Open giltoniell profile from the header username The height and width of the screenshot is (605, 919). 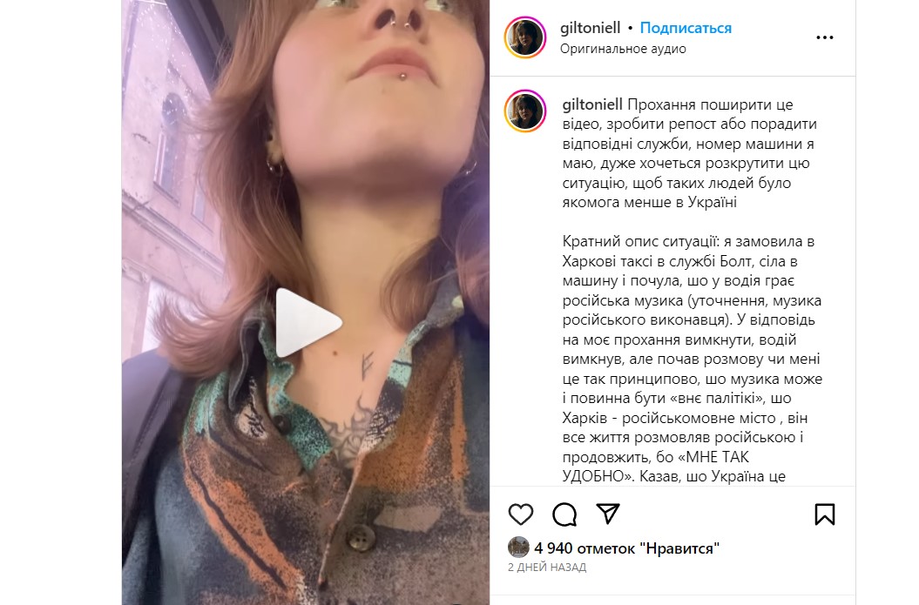590,28
